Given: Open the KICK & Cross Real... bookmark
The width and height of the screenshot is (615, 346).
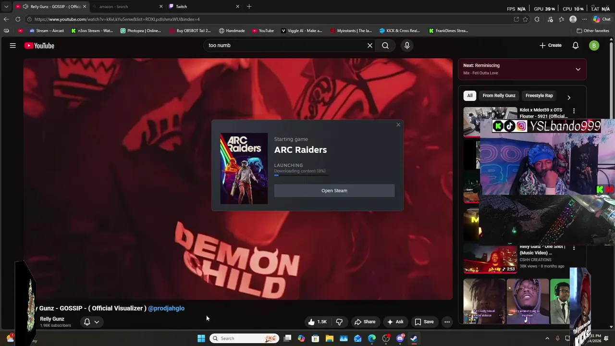Looking at the screenshot, I should (x=399, y=31).
